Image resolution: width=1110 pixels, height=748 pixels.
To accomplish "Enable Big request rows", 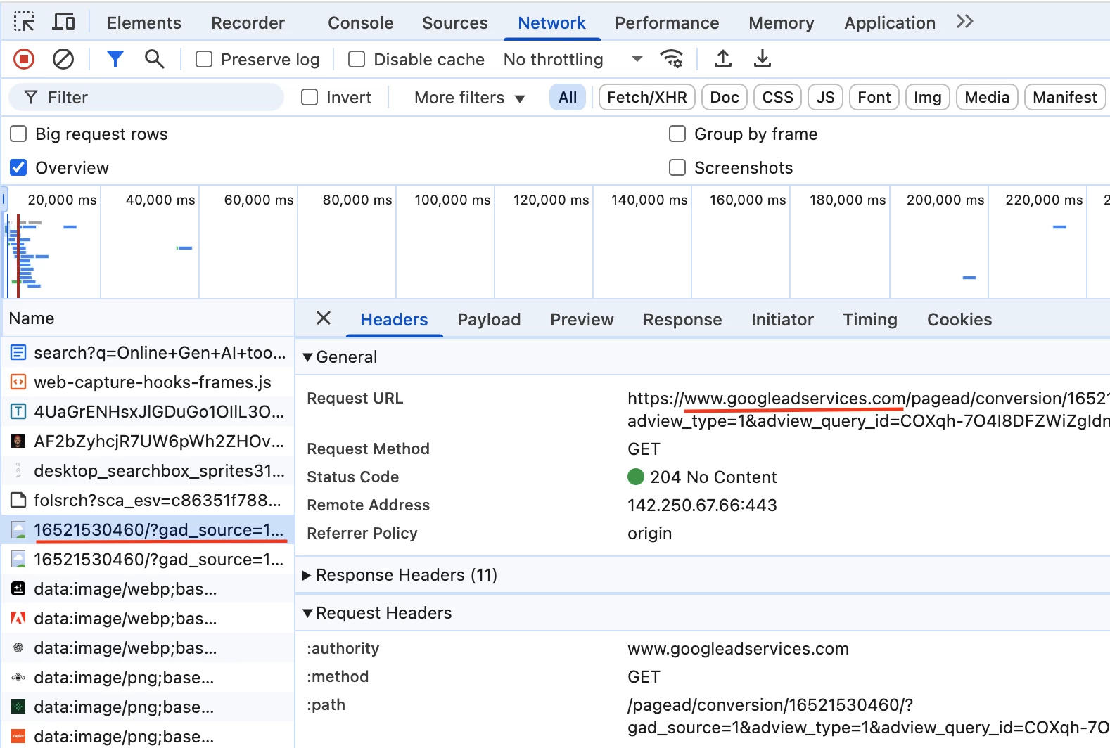I will pyautogui.click(x=18, y=134).
